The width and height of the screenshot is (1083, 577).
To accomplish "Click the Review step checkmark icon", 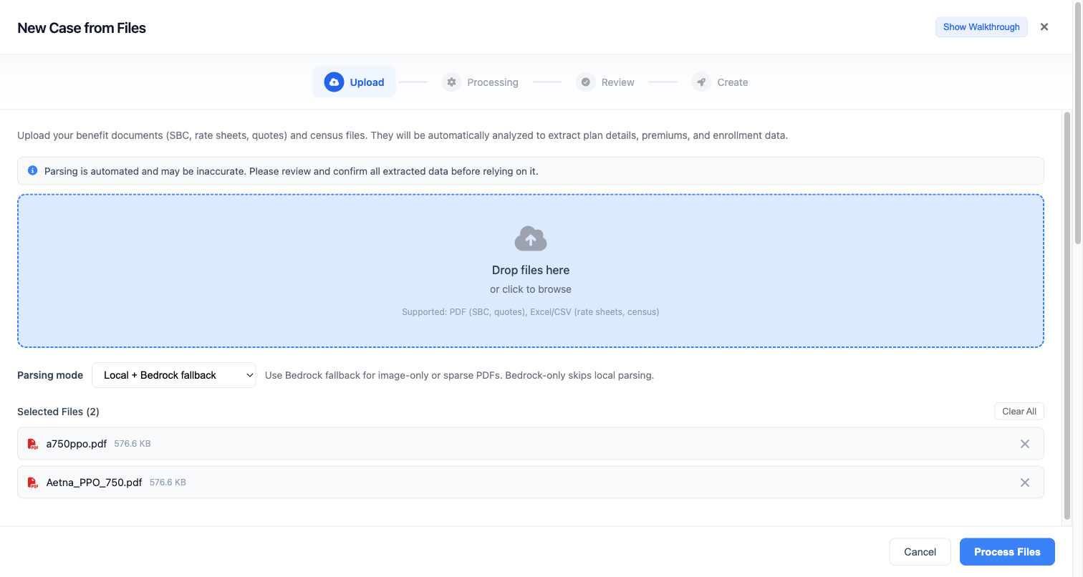I will coord(586,82).
